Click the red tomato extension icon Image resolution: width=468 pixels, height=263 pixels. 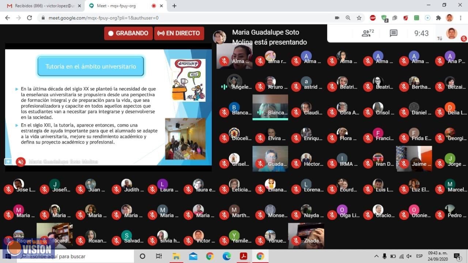405,18
